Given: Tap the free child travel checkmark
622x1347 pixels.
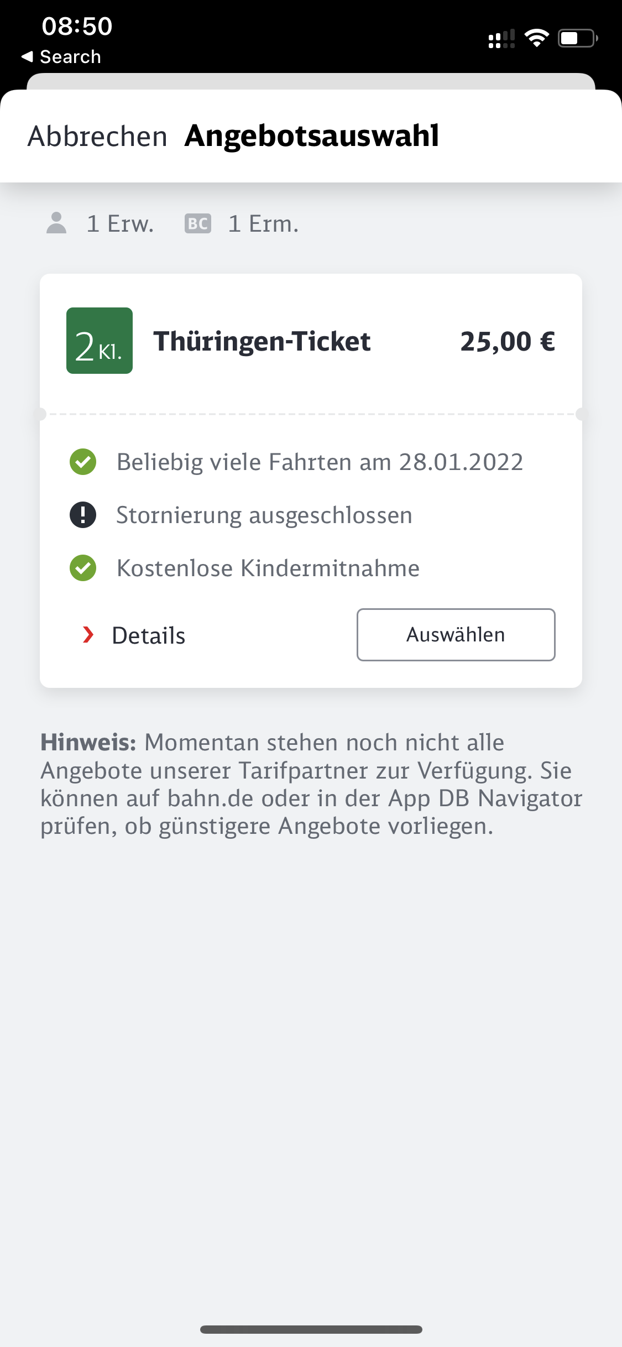Looking at the screenshot, I should (x=83, y=568).
